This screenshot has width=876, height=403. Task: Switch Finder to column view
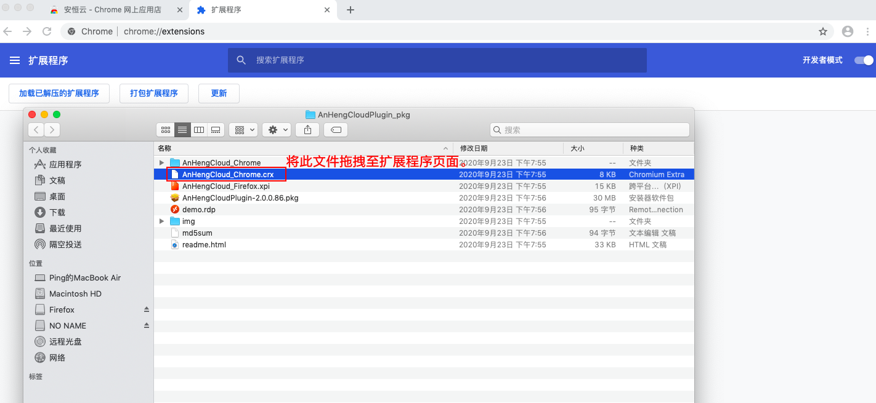pyautogui.click(x=199, y=130)
